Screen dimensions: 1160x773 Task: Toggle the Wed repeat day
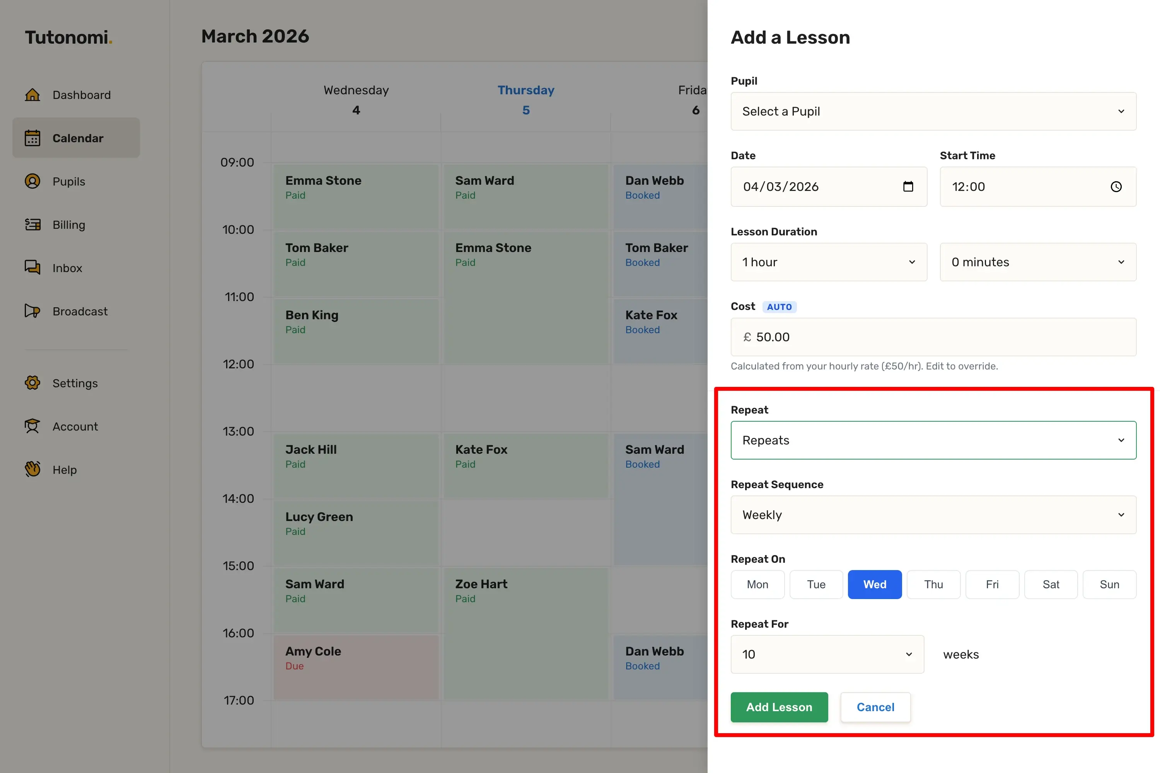pos(874,584)
